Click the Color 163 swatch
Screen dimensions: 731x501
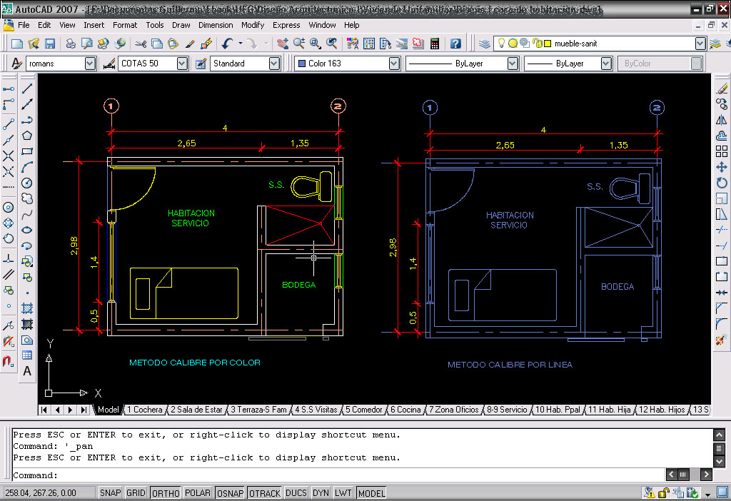click(303, 63)
